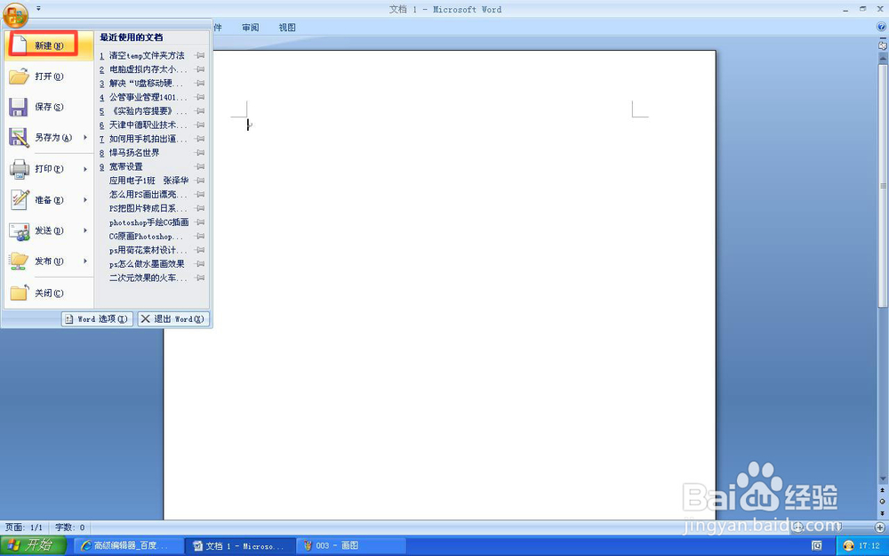This screenshot has height=556, width=889.
Task: Click the 字数: 0 word count indicator
Action: [x=69, y=528]
